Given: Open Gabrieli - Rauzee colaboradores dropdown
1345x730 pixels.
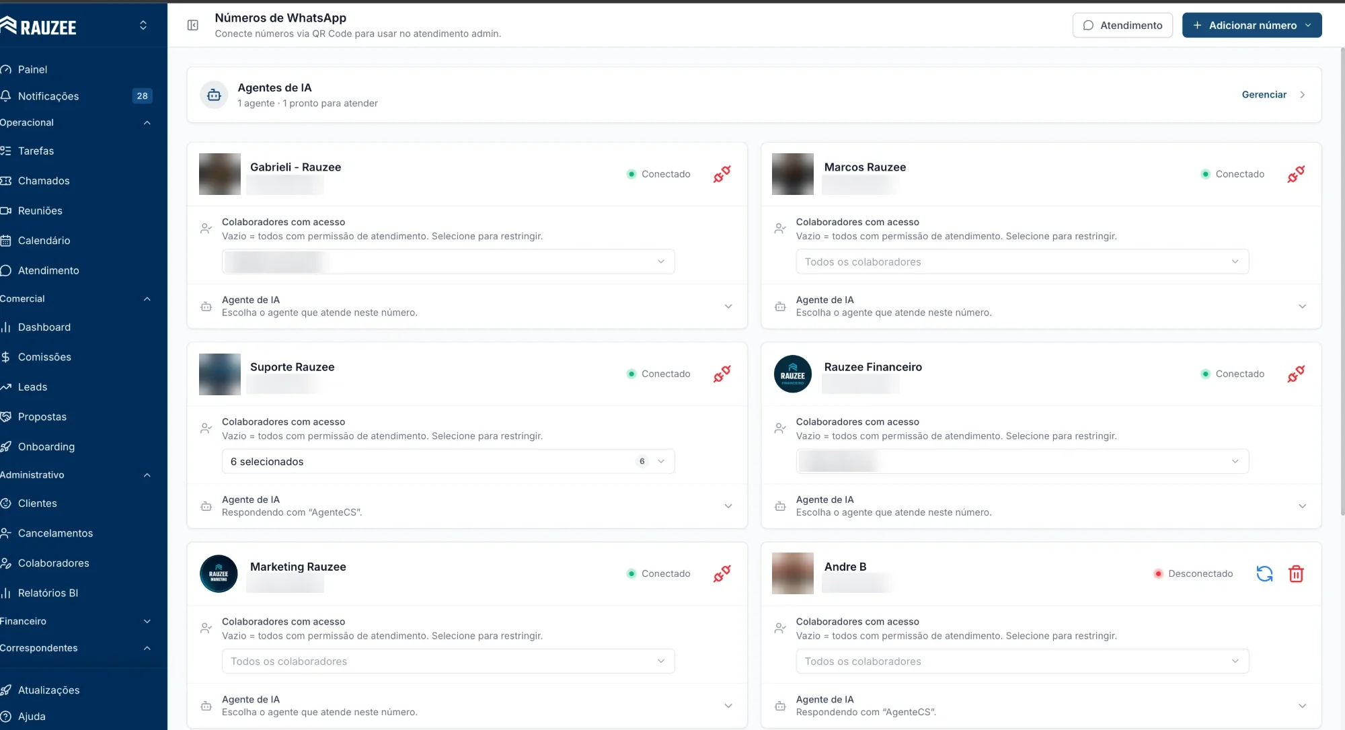Looking at the screenshot, I should 449,261.
